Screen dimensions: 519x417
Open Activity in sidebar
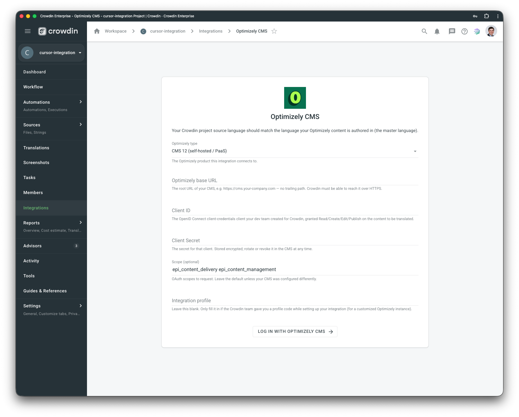(51, 261)
